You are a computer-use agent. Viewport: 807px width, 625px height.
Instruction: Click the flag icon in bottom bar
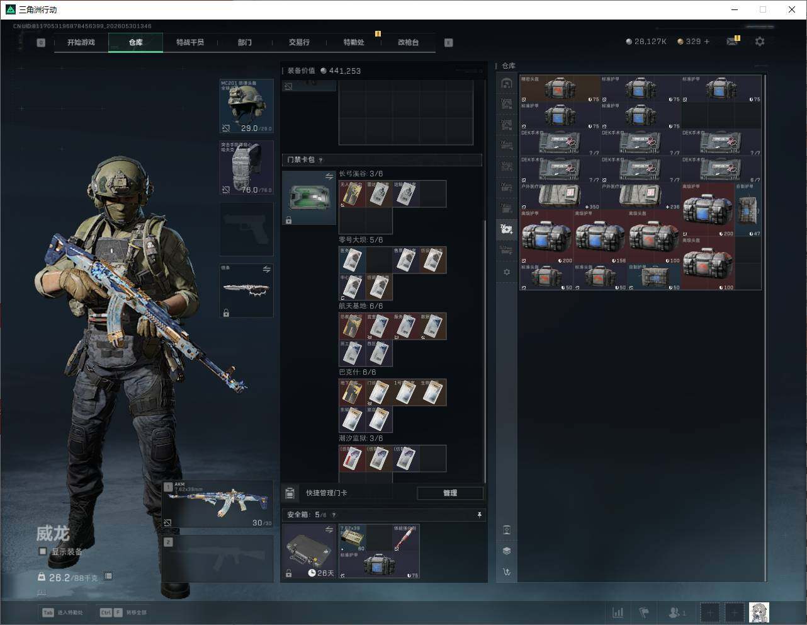point(644,612)
